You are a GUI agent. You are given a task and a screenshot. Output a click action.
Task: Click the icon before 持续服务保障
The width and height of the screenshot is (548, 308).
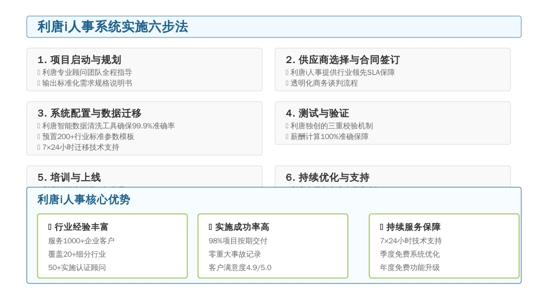tap(382, 227)
